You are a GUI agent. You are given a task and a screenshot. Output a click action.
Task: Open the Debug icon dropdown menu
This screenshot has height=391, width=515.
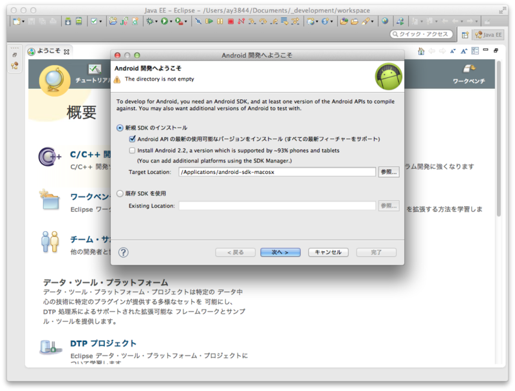tap(157, 23)
